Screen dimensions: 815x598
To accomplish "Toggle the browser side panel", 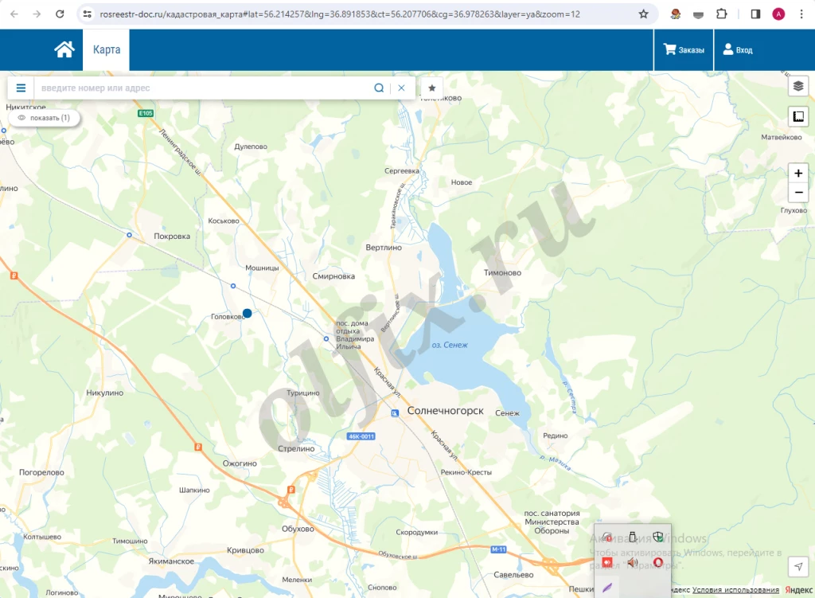I will tap(755, 14).
